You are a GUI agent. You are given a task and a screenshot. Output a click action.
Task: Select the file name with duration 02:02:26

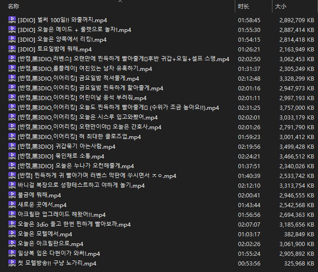pos(51,244)
